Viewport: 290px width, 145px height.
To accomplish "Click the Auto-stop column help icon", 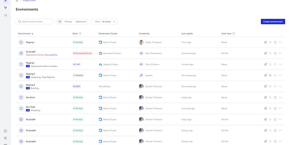I will tap(234, 34).
